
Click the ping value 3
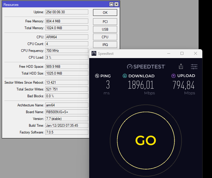coord(108,85)
